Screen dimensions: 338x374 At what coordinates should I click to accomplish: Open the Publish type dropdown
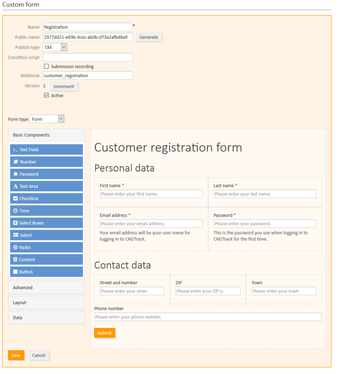[x=55, y=47]
